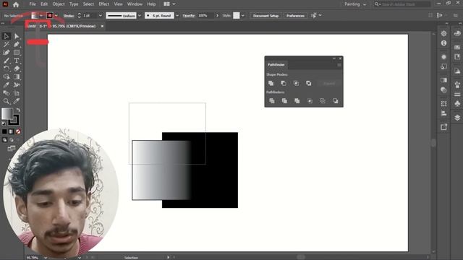Click Minus Back in Pathfinders row
463x260 pixels.
click(x=335, y=101)
